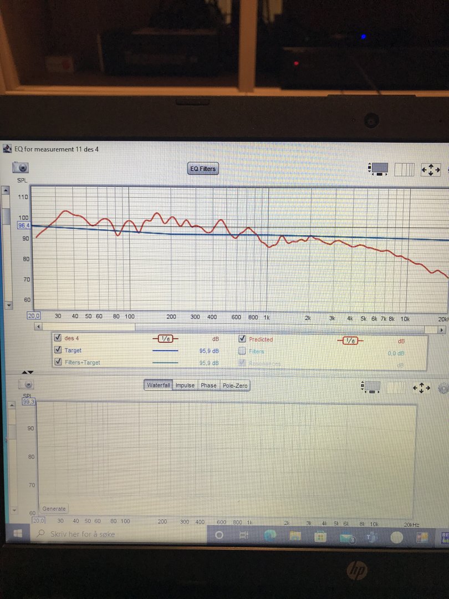Click Target value '95,9 dB'
Image resolution: width=449 pixels, height=599 pixels.
209,351
